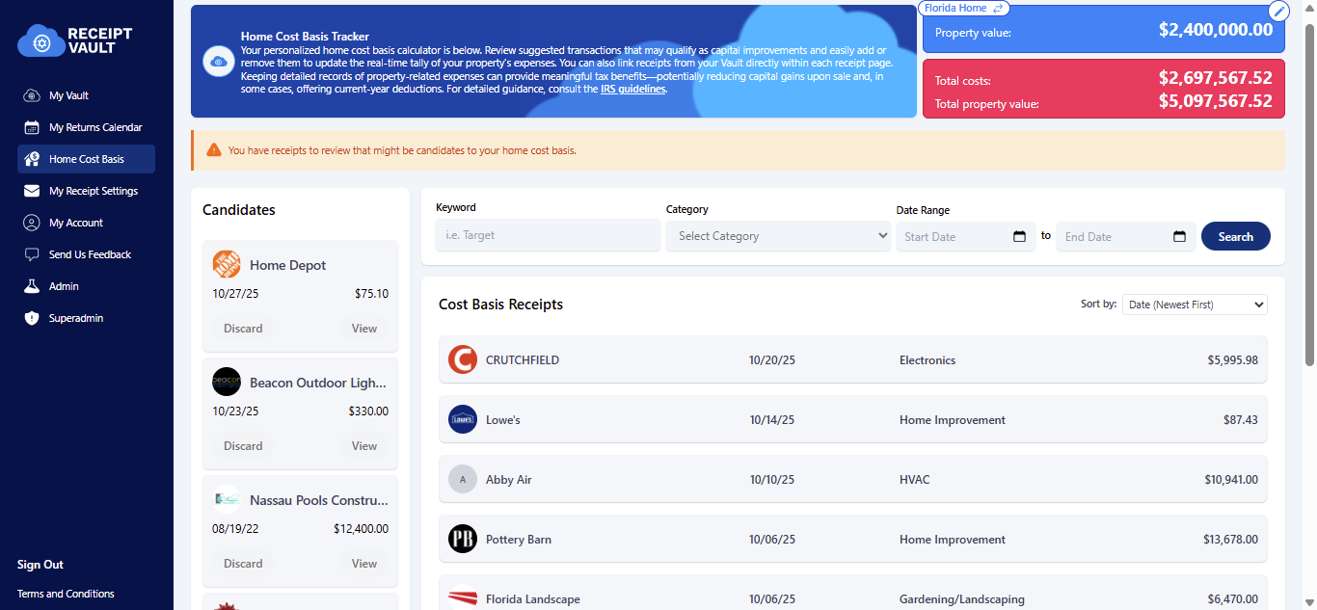The height and width of the screenshot is (610, 1317).
Task: Open the Florida Landscape receipt row
Action: pyautogui.click(x=853, y=594)
